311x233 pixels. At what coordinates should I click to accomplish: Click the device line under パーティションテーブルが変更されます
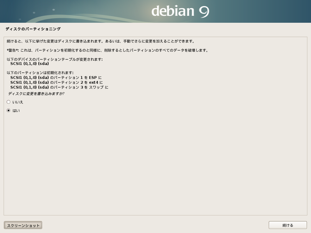[29, 64]
